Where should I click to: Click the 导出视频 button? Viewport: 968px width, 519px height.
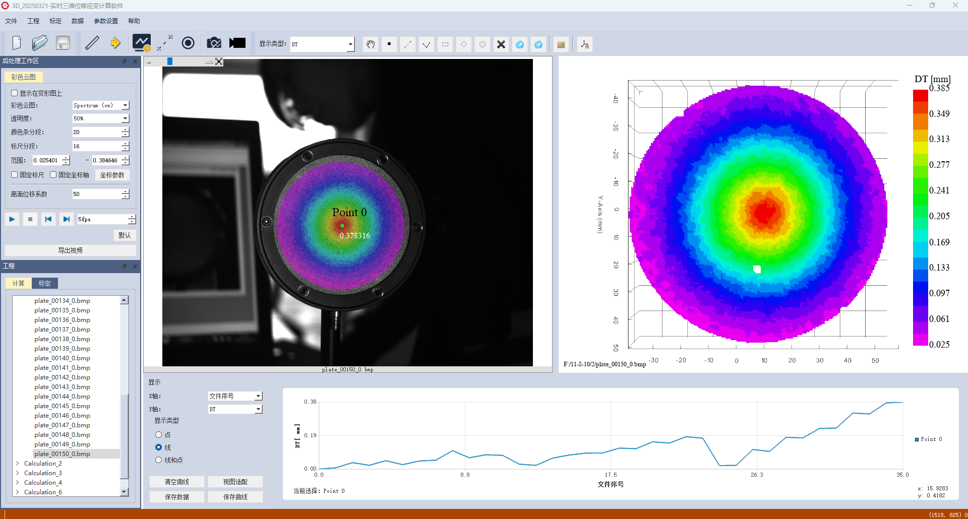click(71, 250)
